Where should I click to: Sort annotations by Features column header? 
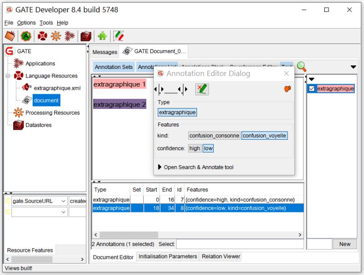[244, 190]
